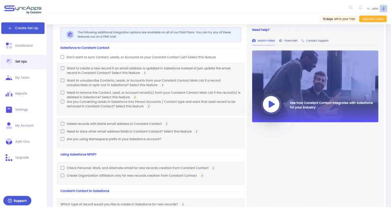The height and width of the screenshot is (212, 391).
Task: Open the notifications bell
Action: (x=361, y=7)
